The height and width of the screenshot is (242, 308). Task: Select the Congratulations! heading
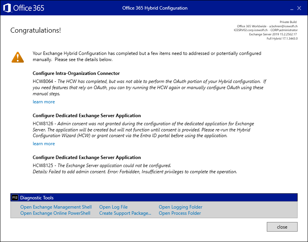click(x=35, y=30)
